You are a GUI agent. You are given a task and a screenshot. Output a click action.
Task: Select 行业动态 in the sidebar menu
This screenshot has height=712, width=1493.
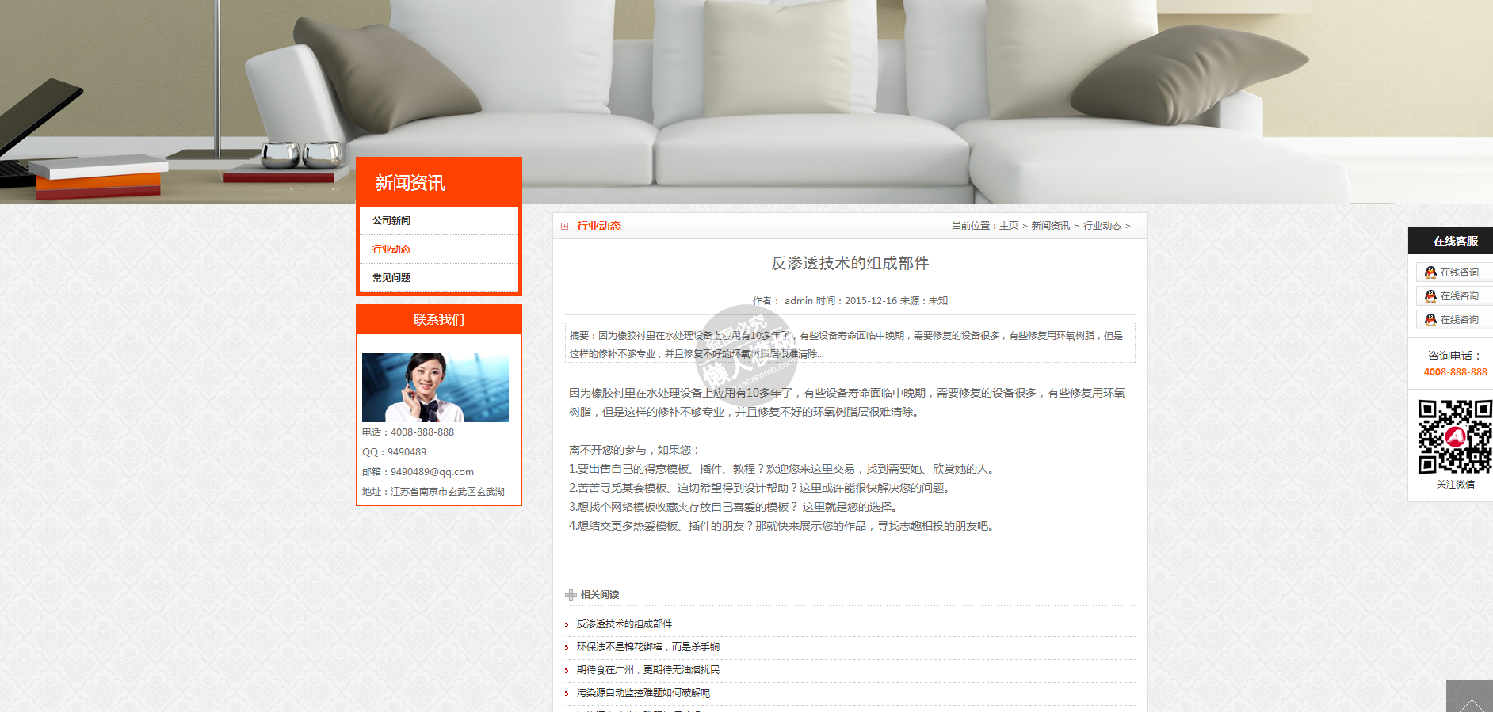438,249
